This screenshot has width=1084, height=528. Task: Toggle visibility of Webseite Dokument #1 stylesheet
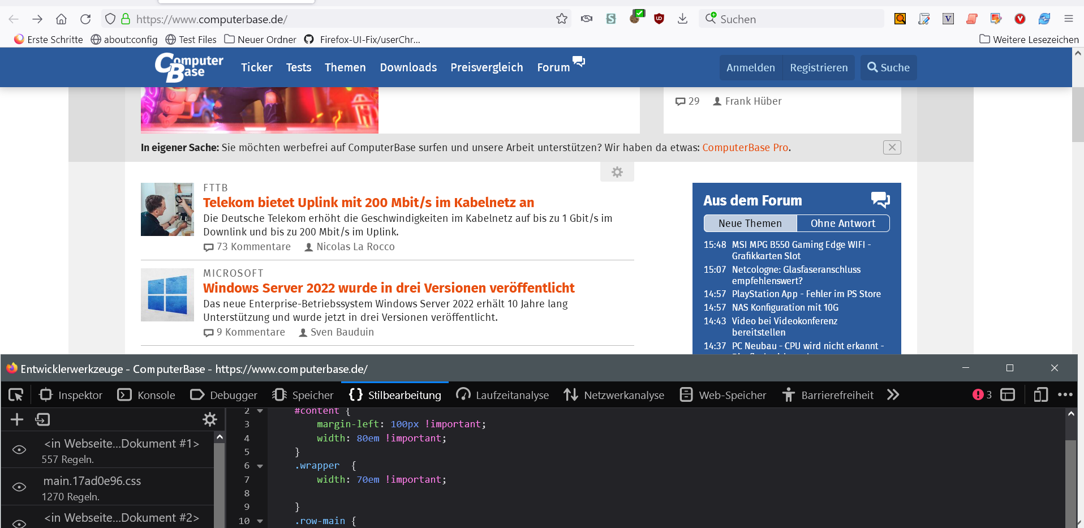pyautogui.click(x=19, y=450)
